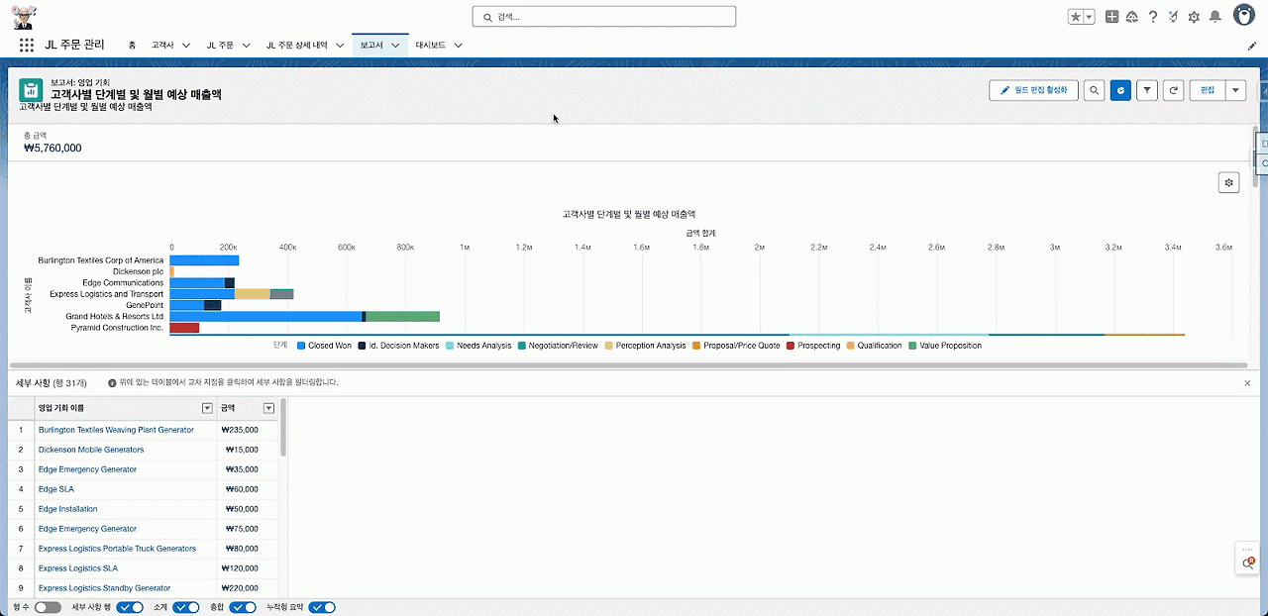
Task: Click the info icon in the details bar
Action: click(112, 382)
